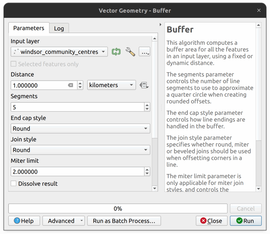Clear the Distance value with the backspace icon

pos(70,85)
